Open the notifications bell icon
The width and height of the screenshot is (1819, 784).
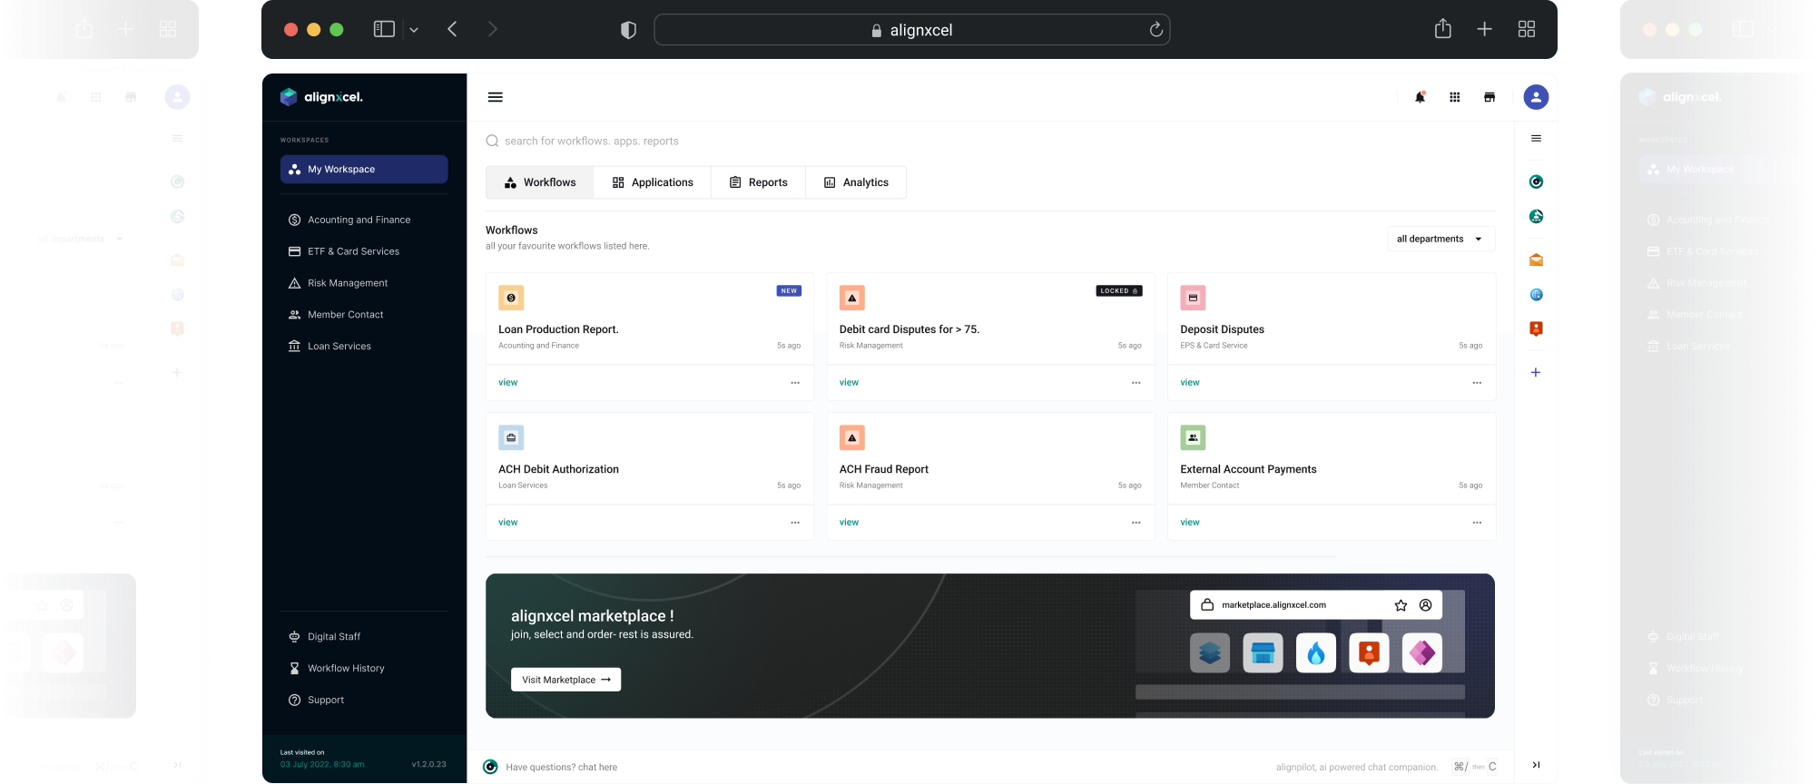click(1420, 97)
